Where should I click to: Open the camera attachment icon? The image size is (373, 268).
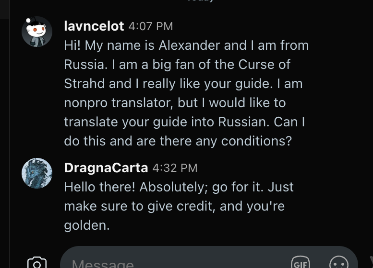coord(37,263)
